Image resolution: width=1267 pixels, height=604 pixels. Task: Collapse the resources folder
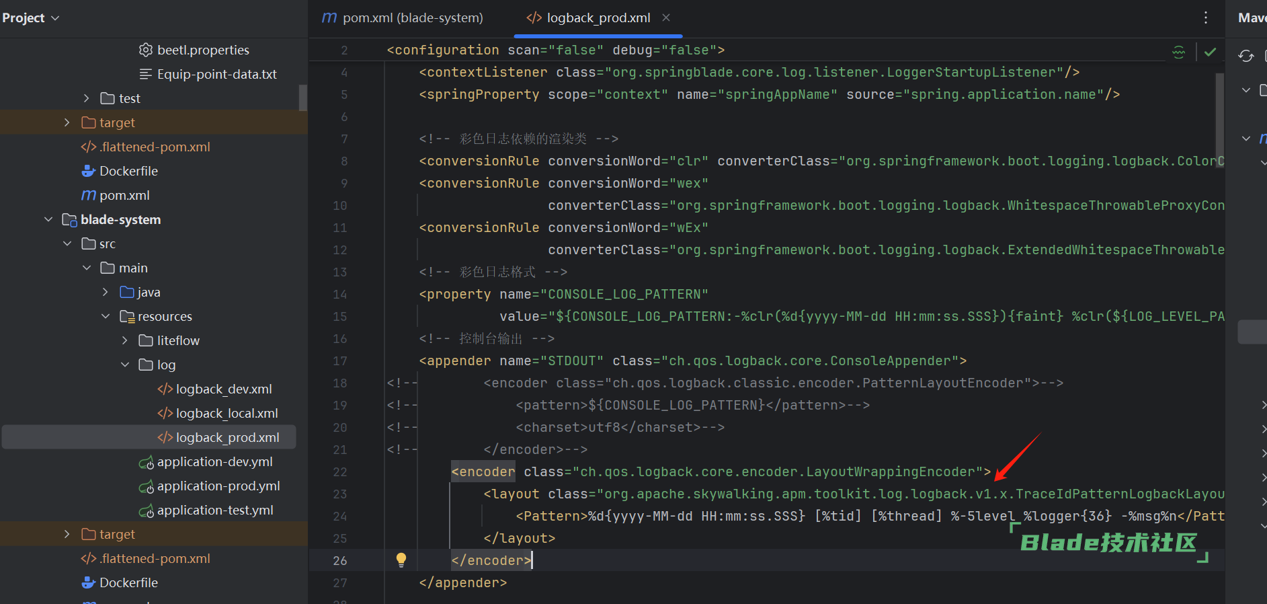click(x=106, y=316)
